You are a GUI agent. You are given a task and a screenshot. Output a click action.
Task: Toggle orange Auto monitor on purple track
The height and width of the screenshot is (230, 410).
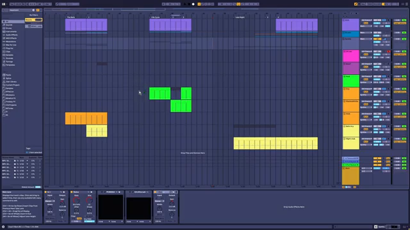366,23
